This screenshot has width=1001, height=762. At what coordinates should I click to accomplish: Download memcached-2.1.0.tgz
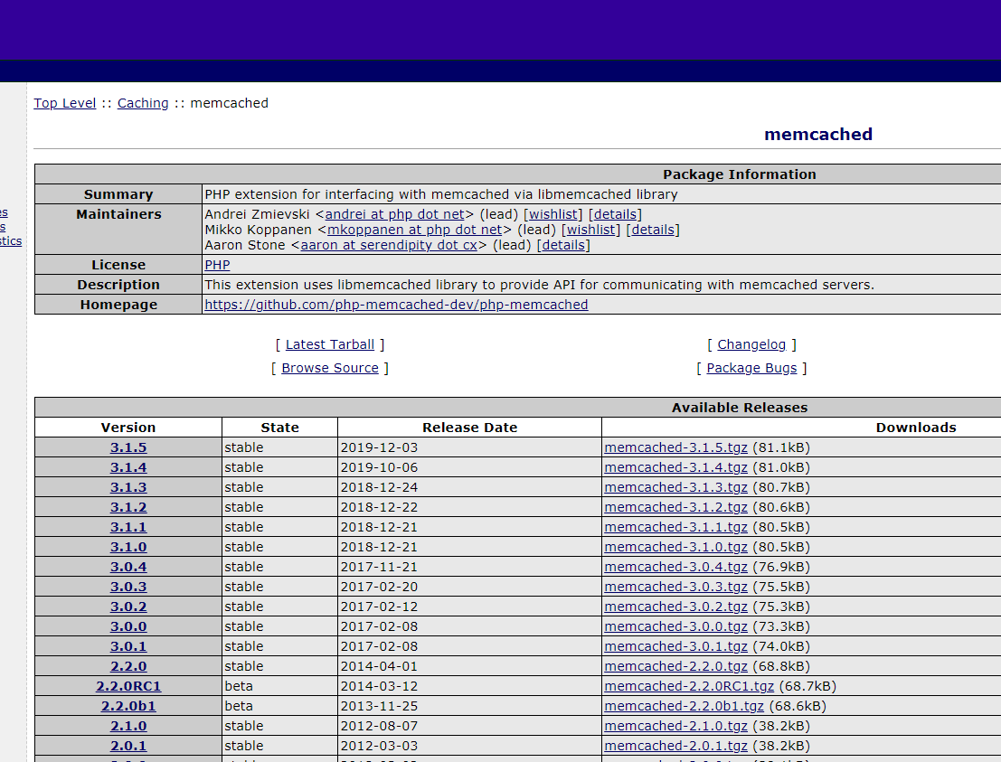pos(676,726)
